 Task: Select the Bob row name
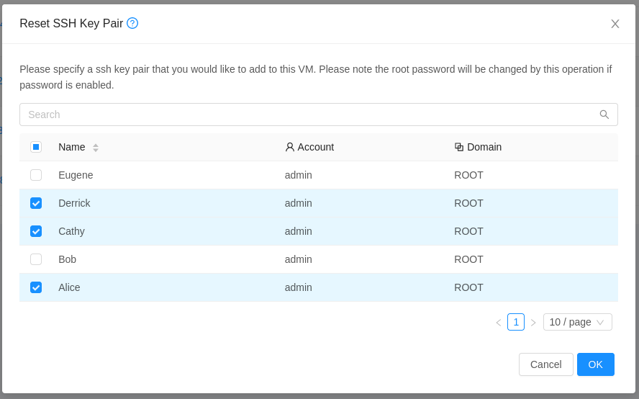click(x=67, y=259)
